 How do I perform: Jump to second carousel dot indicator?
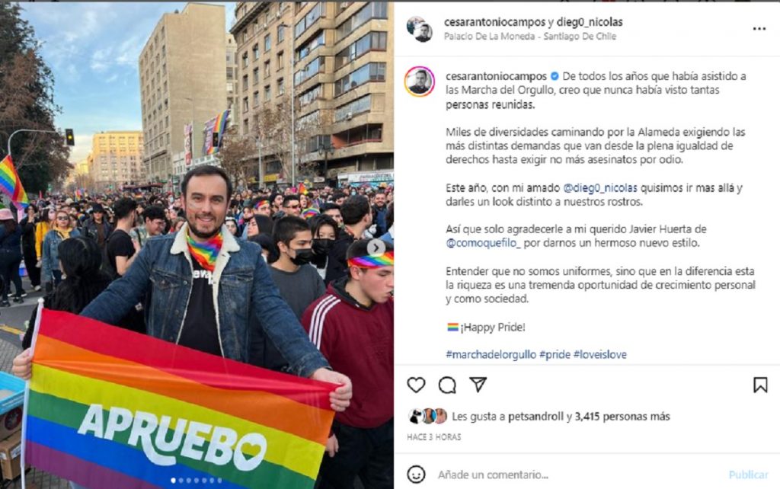(x=181, y=481)
